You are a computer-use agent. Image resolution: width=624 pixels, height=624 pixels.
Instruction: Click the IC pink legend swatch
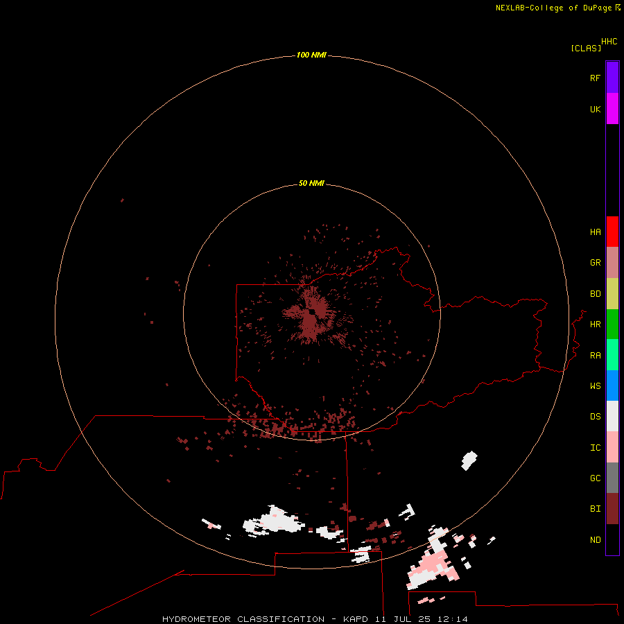pos(612,447)
